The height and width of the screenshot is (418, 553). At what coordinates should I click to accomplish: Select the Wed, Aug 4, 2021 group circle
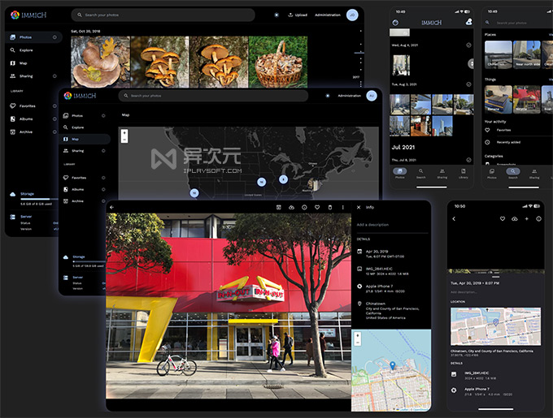468,45
